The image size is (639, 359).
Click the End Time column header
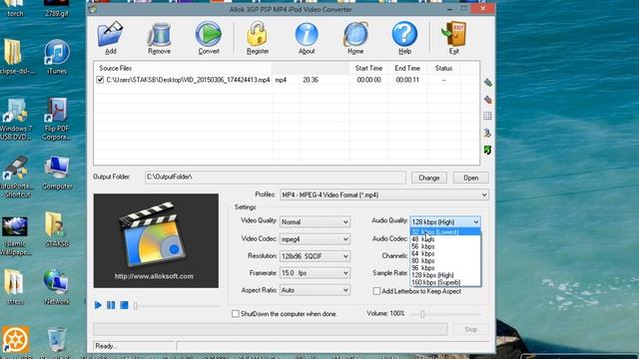pos(407,68)
